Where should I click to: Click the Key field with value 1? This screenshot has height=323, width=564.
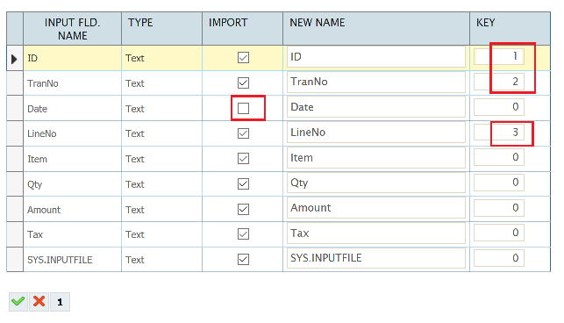[499, 56]
